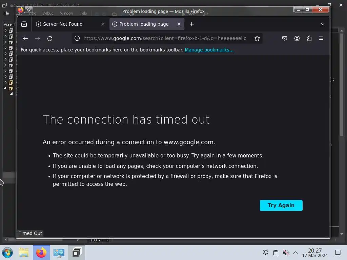Open the dnSpy Help menu
The width and height of the screenshot is (347, 260).
coord(83,13)
